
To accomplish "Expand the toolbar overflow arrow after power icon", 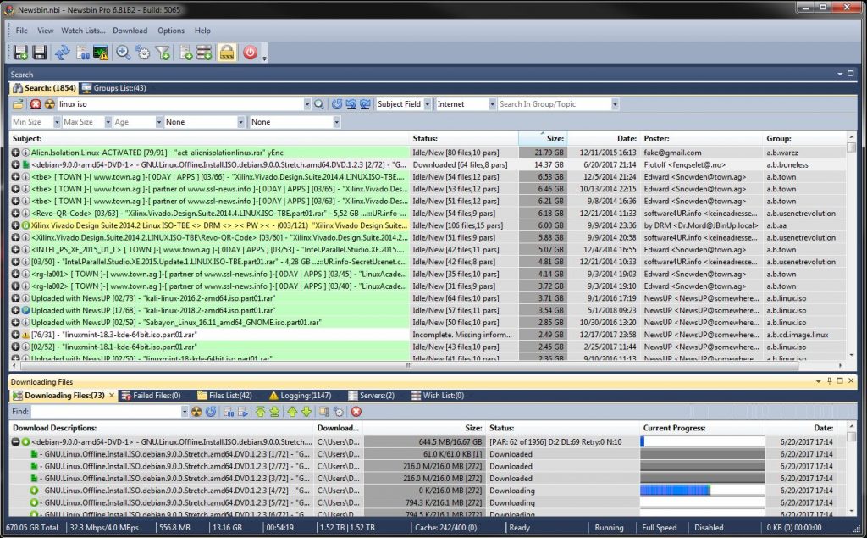I will click(x=264, y=58).
